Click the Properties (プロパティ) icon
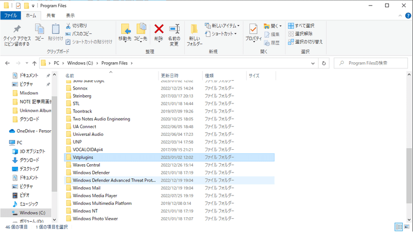 click(x=253, y=29)
